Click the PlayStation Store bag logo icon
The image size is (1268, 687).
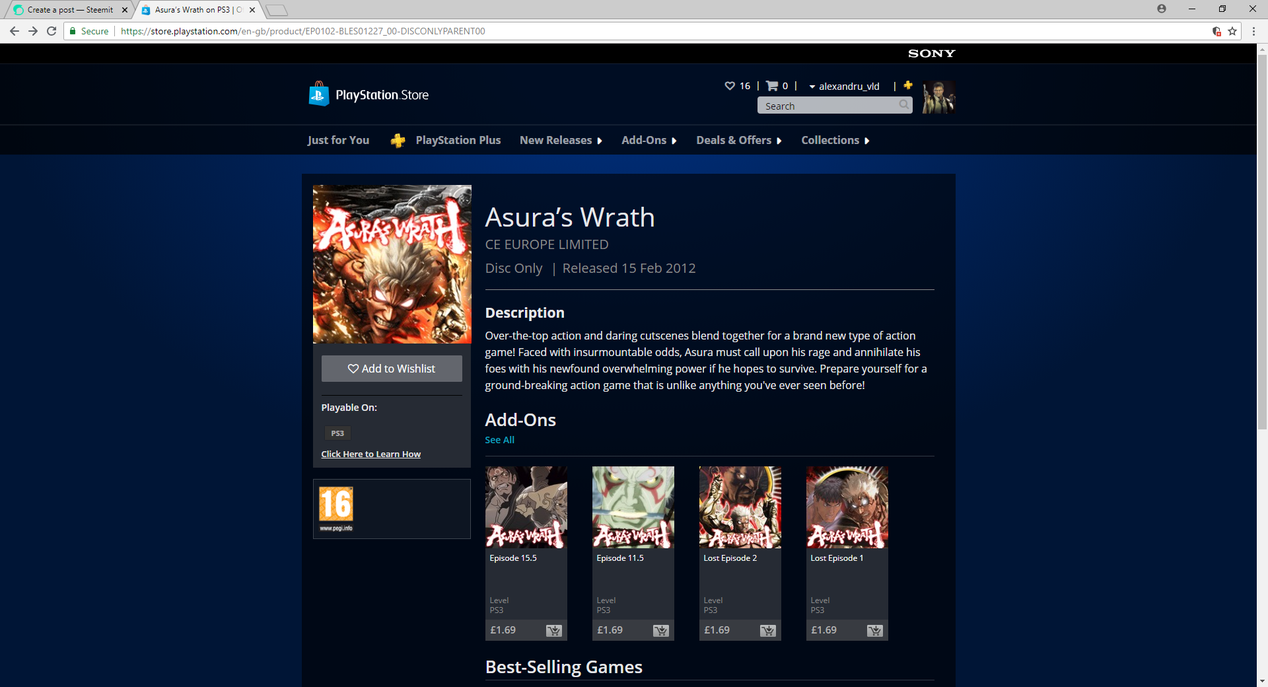pyautogui.click(x=319, y=94)
